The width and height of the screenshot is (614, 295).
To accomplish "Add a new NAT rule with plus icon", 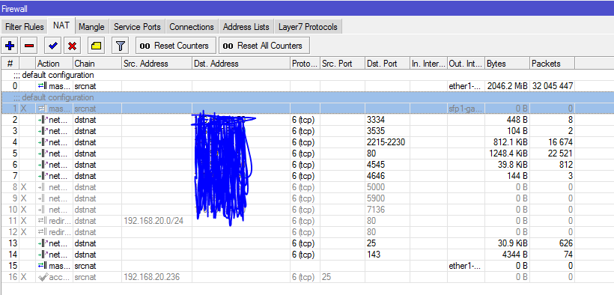I will tap(10, 46).
